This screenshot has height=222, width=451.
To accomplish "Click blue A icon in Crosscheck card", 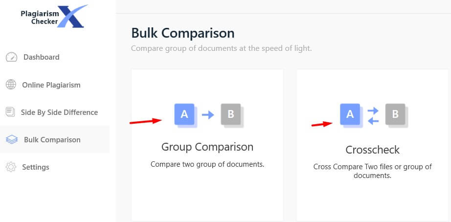I will 351,115.
